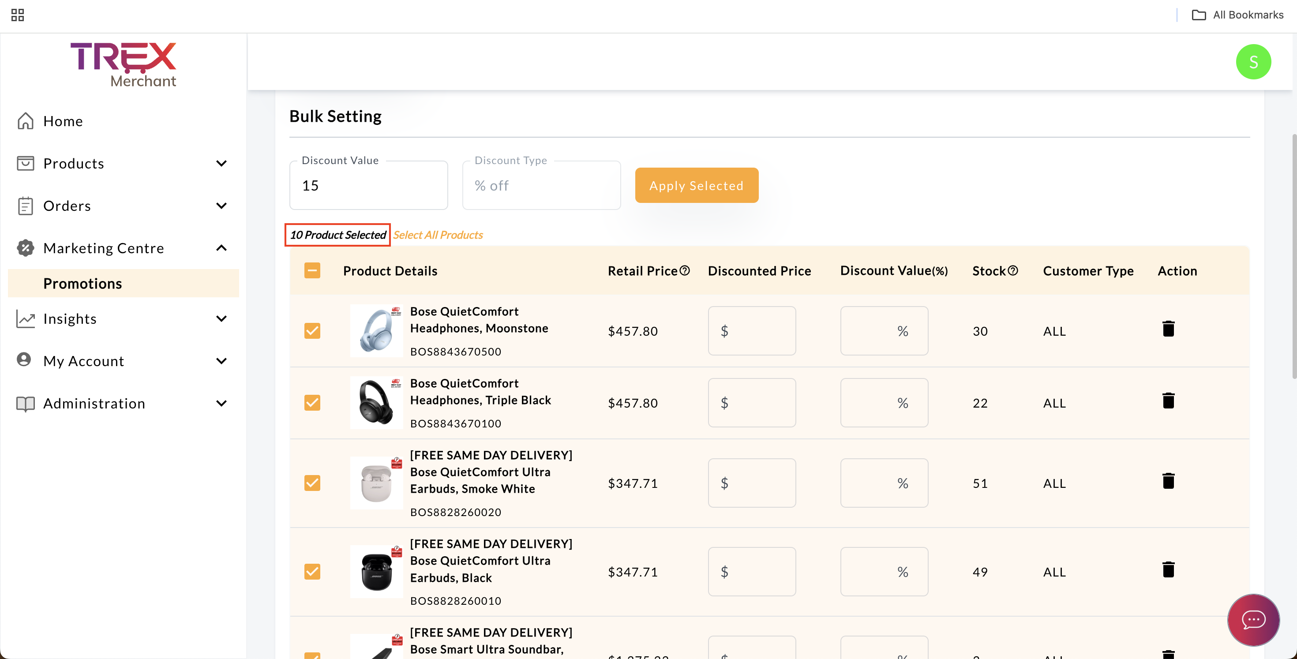Screen dimensions: 1297x659
Task: Click Smoke White earbuds percent field
Action: [x=884, y=483]
